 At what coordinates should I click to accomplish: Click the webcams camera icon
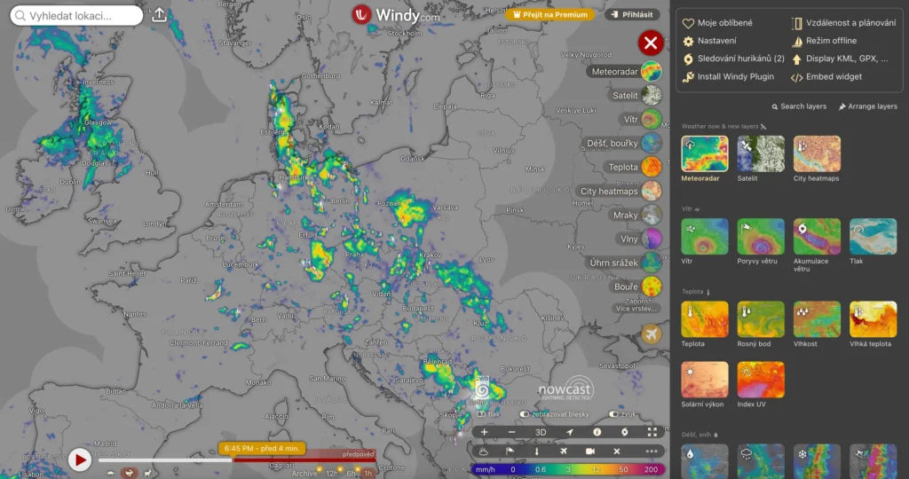point(590,452)
